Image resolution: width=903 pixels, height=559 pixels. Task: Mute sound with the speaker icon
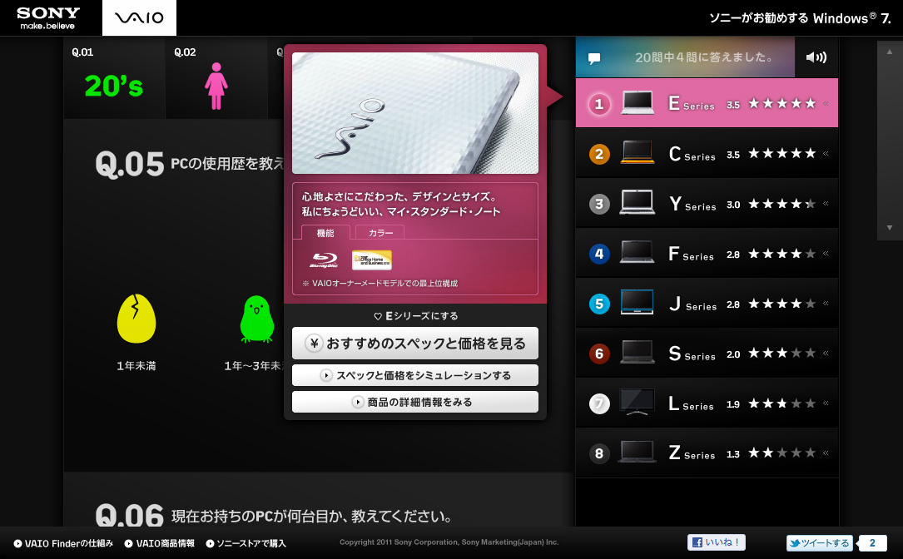click(x=816, y=57)
